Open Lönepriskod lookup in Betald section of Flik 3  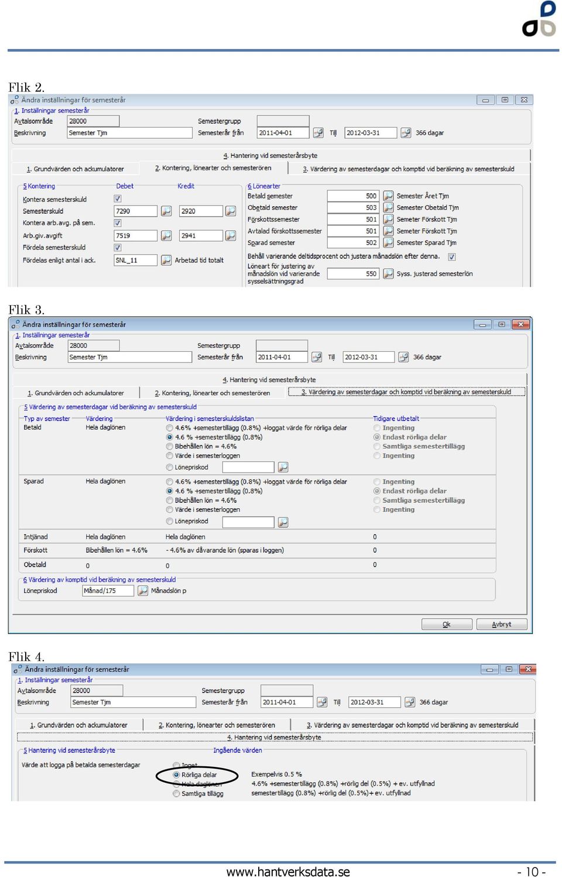(283, 467)
